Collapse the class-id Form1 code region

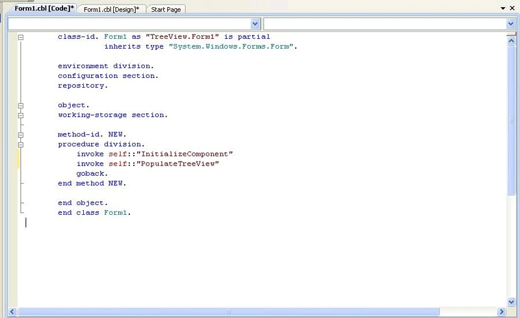pyautogui.click(x=21, y=37)
